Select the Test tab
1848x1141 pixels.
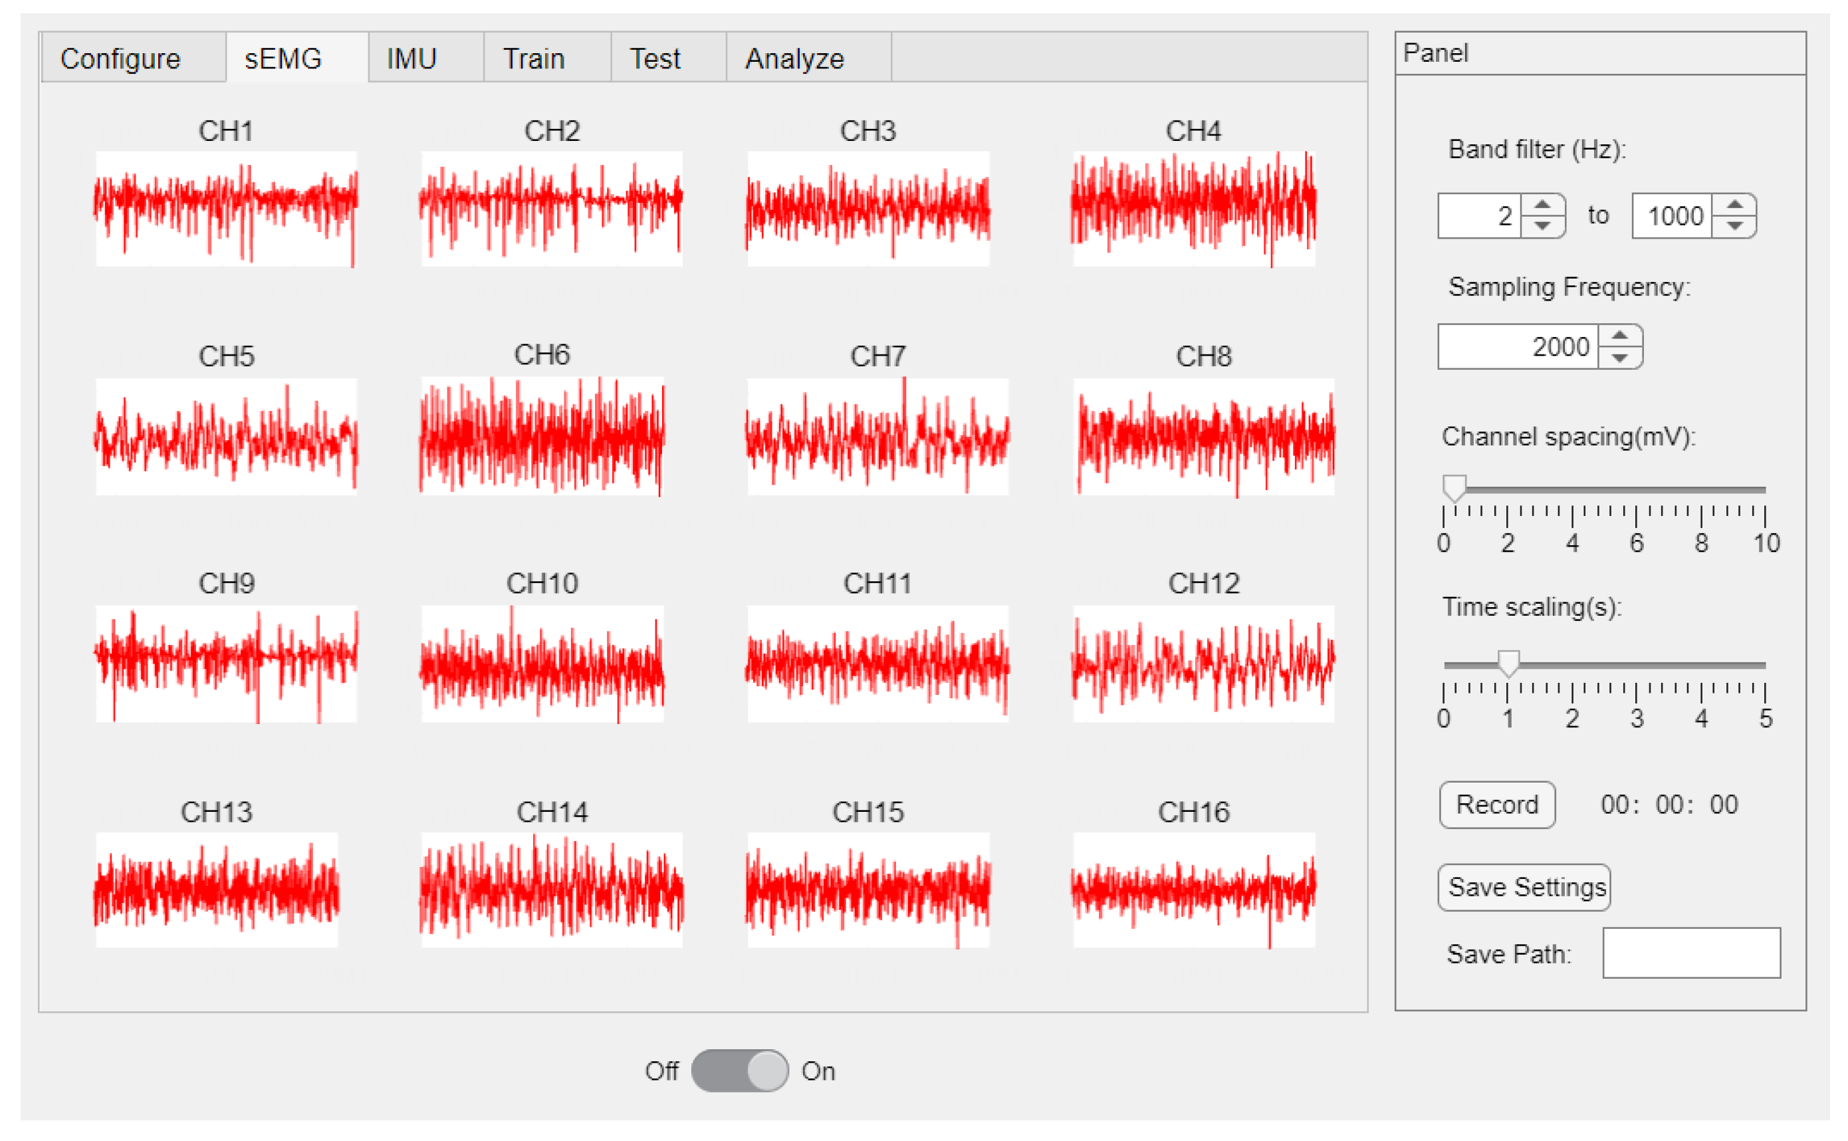click(x=655, y=58)
